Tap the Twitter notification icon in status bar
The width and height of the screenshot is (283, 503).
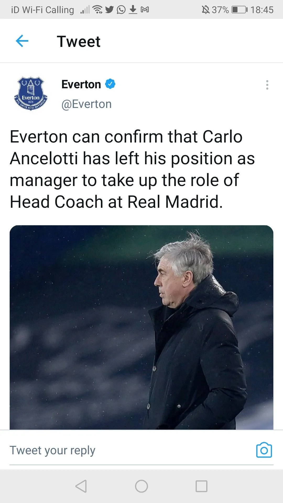(110, 10)
